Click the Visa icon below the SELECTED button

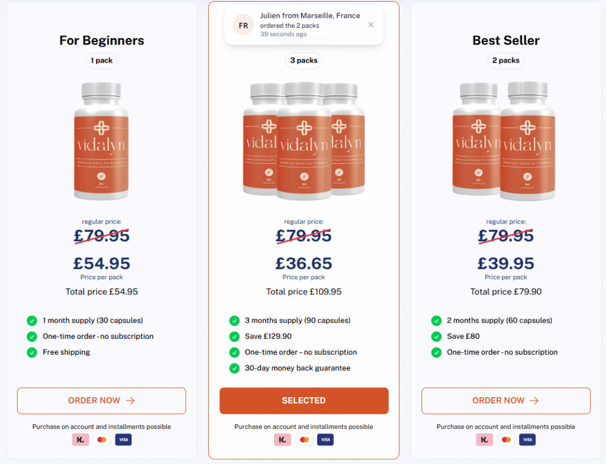325,439
